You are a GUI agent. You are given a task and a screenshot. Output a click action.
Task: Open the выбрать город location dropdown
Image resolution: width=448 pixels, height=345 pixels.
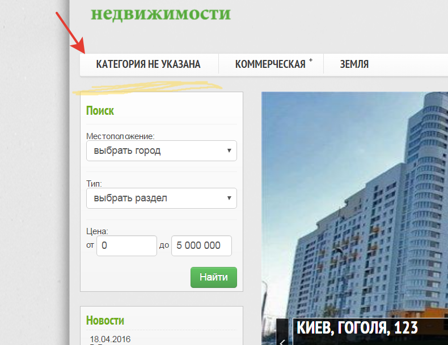point(162,150)
